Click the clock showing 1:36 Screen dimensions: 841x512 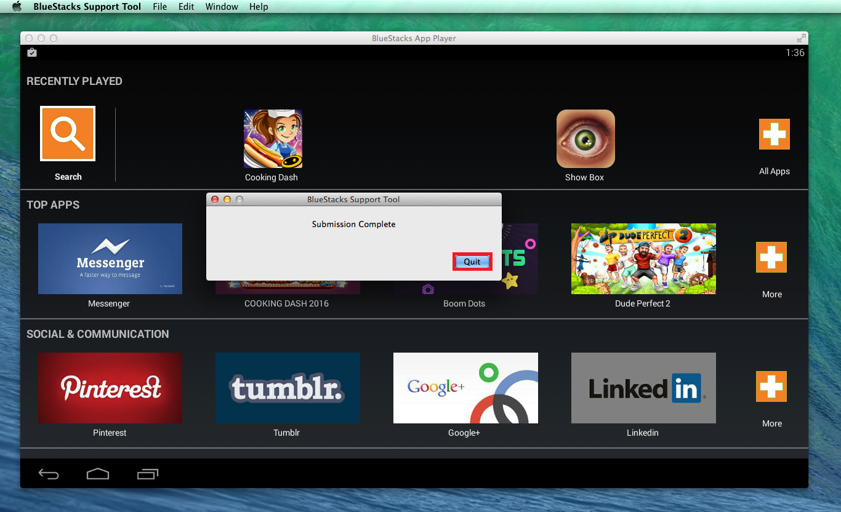pos(795,53)
